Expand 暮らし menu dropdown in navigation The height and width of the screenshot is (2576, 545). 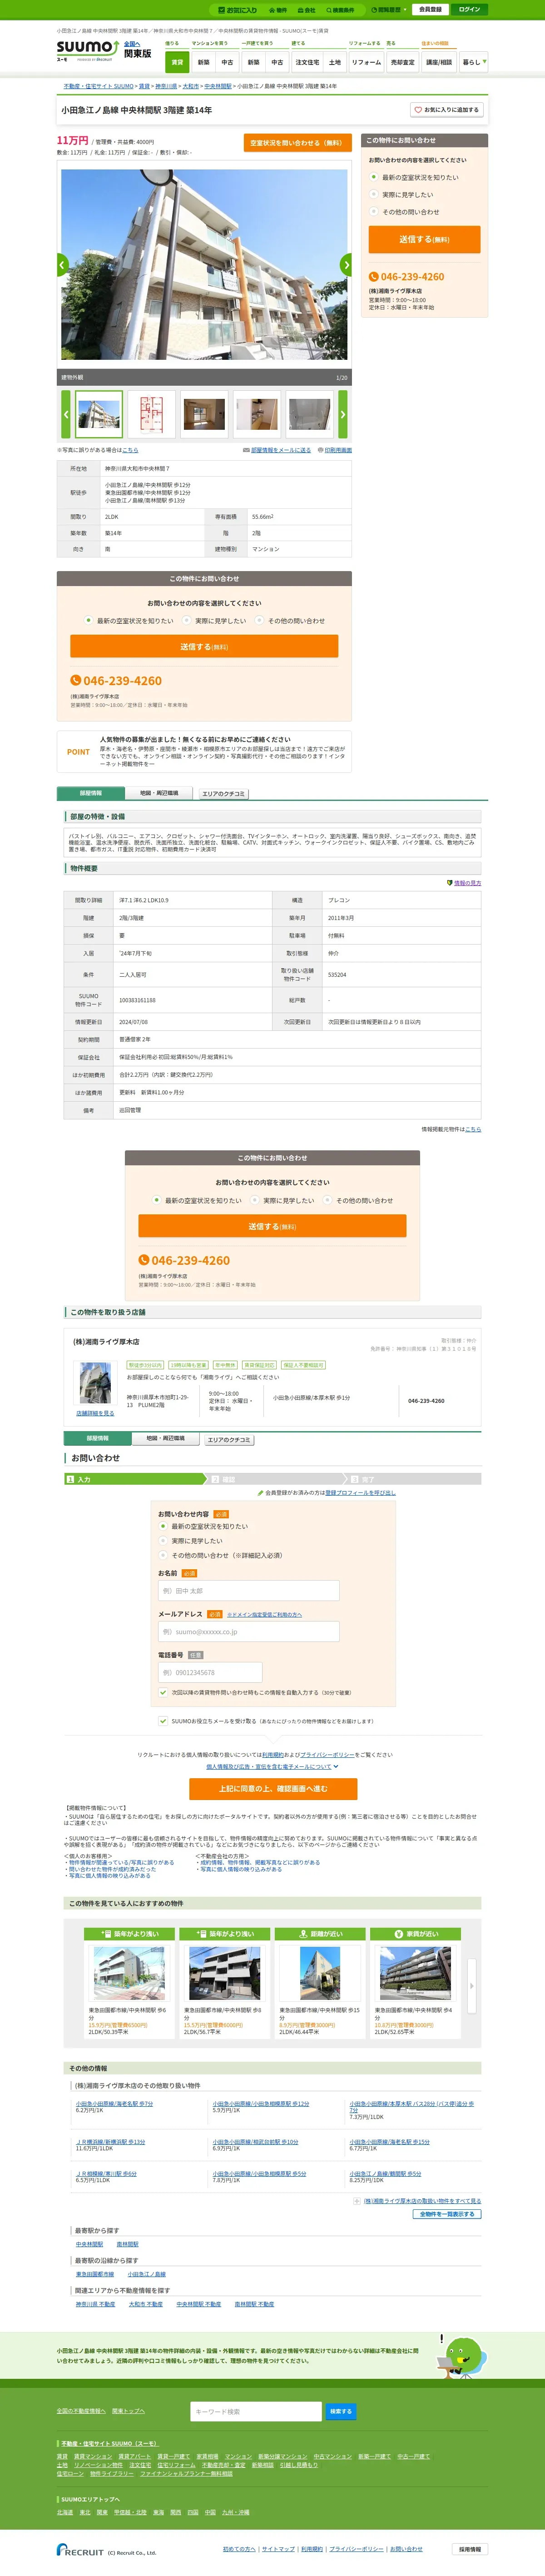(474, 62)
